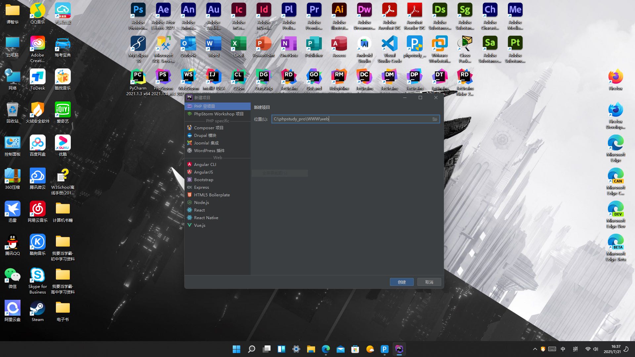Select the React Native project type
The image size is (635, 357).
pyautogui.click(x=206, y=218)
